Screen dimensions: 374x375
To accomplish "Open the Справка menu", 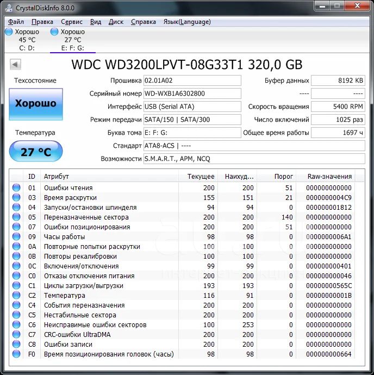I will [x=144, y=22].
